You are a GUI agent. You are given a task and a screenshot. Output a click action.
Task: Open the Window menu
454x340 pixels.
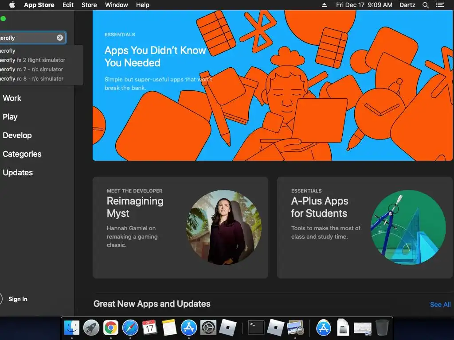point(117,5)
